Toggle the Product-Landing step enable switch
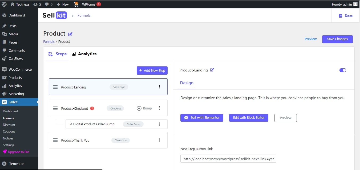The width and height of the screenshot is (360, 170). [x=343, y=70]
